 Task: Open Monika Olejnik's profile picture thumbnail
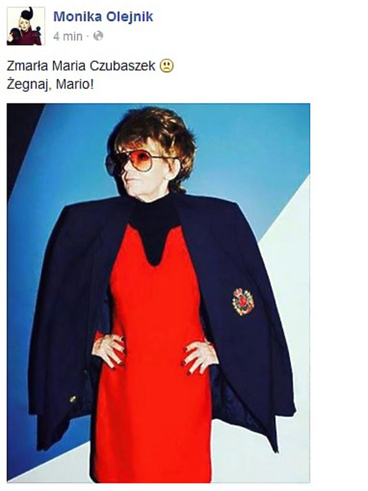point(26,26)
